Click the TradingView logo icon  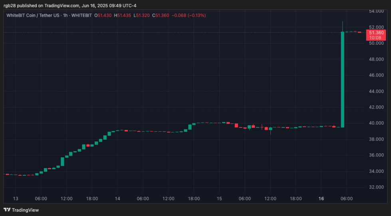tap(7, 210)
